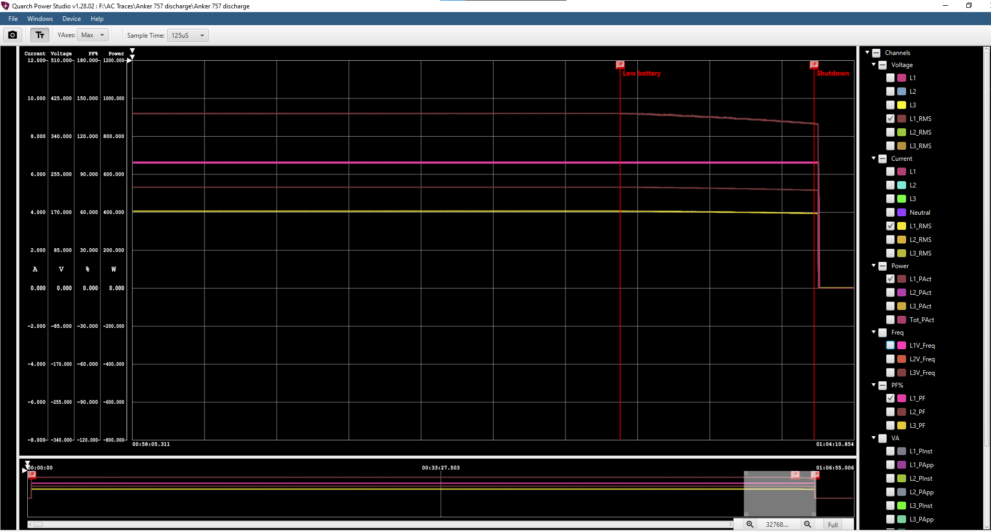Toggle the text annotation tool button

pyautogui.click(x=40, y=35)
